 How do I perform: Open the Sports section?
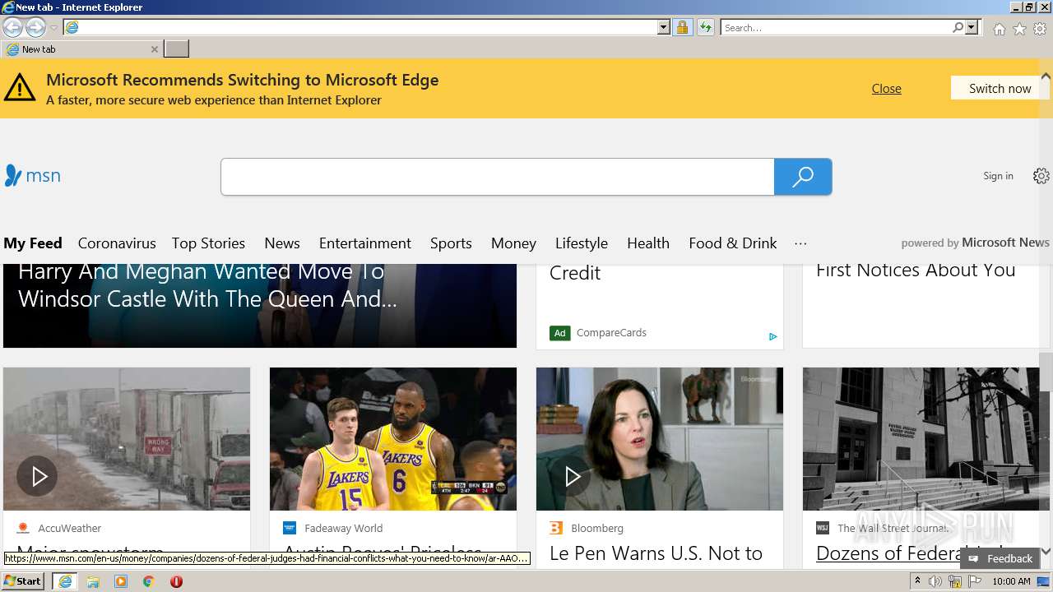(451, 243)
